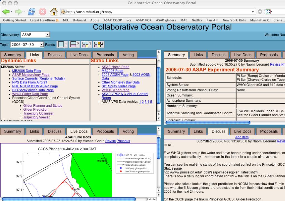Screen dimensions: 285x201
Task: Open the Google search engine icon
Action: pos(268,12)
